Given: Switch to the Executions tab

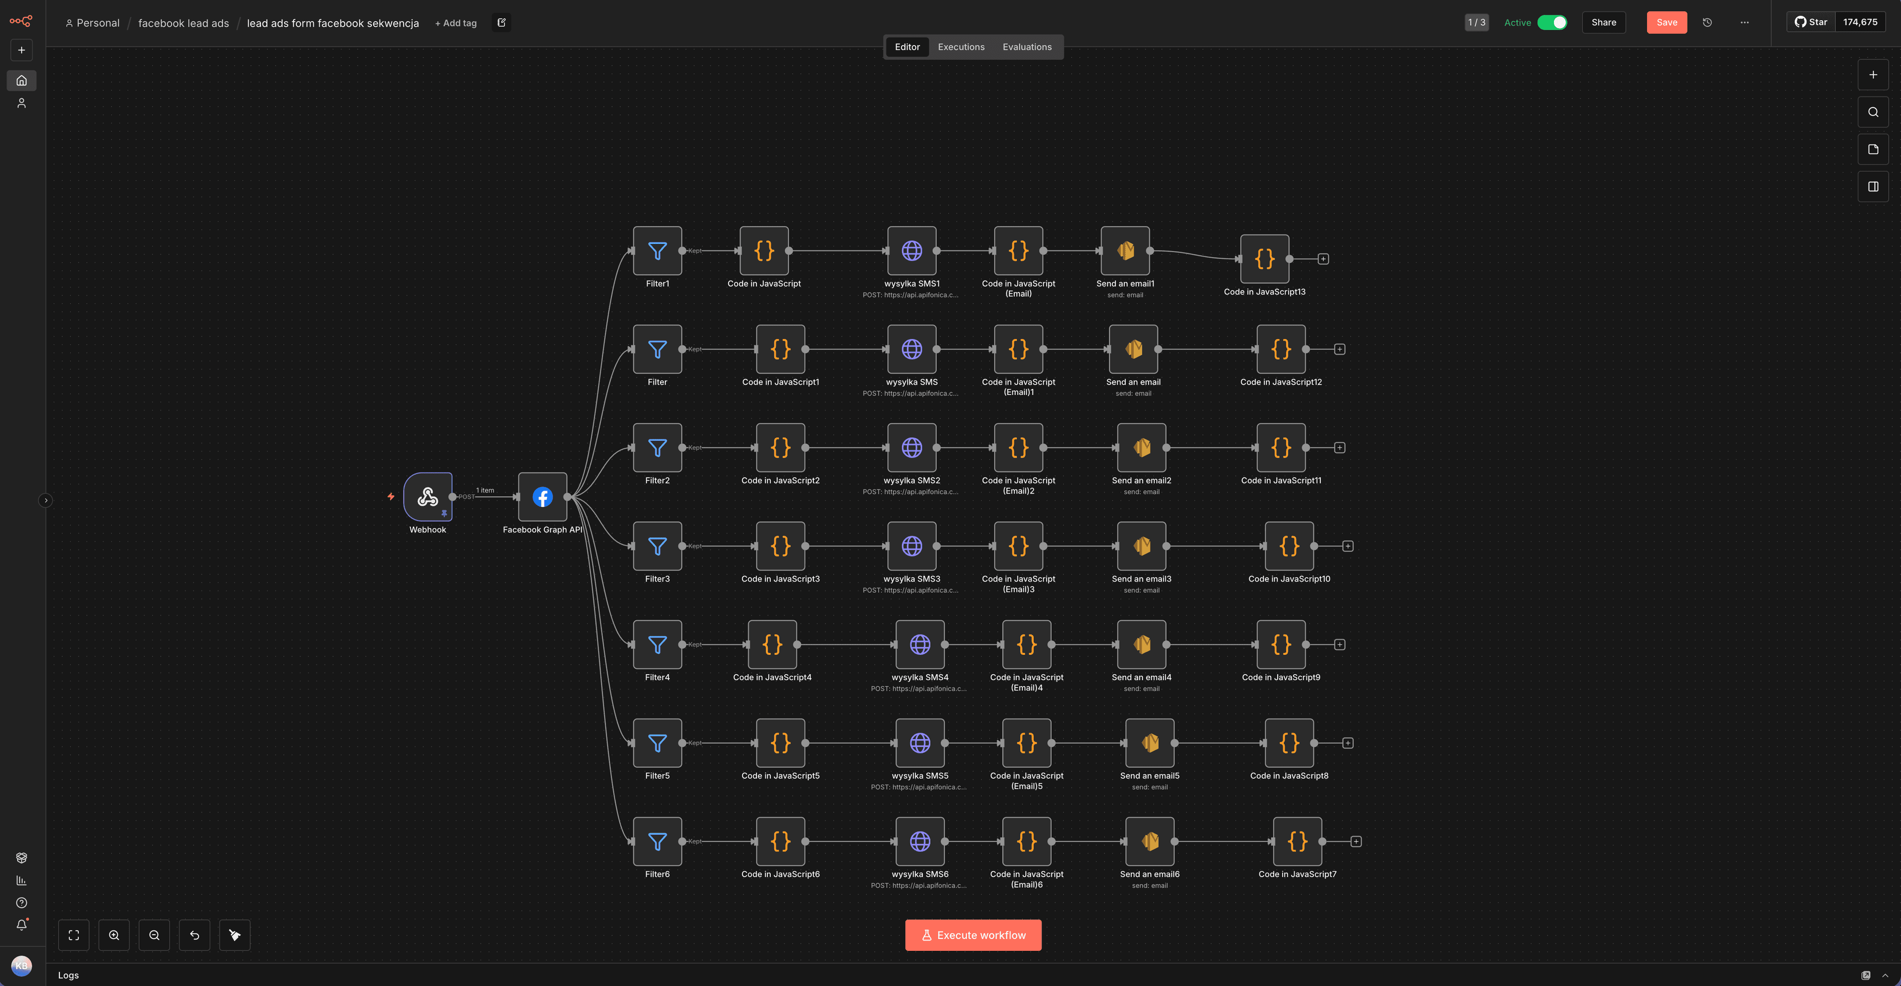Looking at the screenshot, I should (x=961, y=47).
